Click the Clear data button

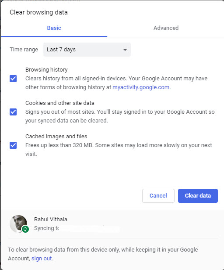(x=198, y=196)
